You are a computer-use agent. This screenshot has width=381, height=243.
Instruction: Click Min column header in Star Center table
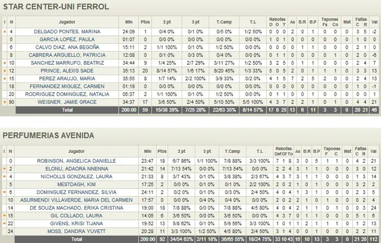[127, 21]
